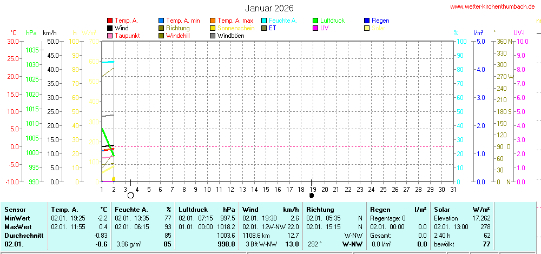
Task: Click the Solar column header in the table
Action: click(x=443, y=209)
